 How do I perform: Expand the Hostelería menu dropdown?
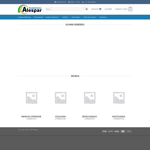(103, 17)
